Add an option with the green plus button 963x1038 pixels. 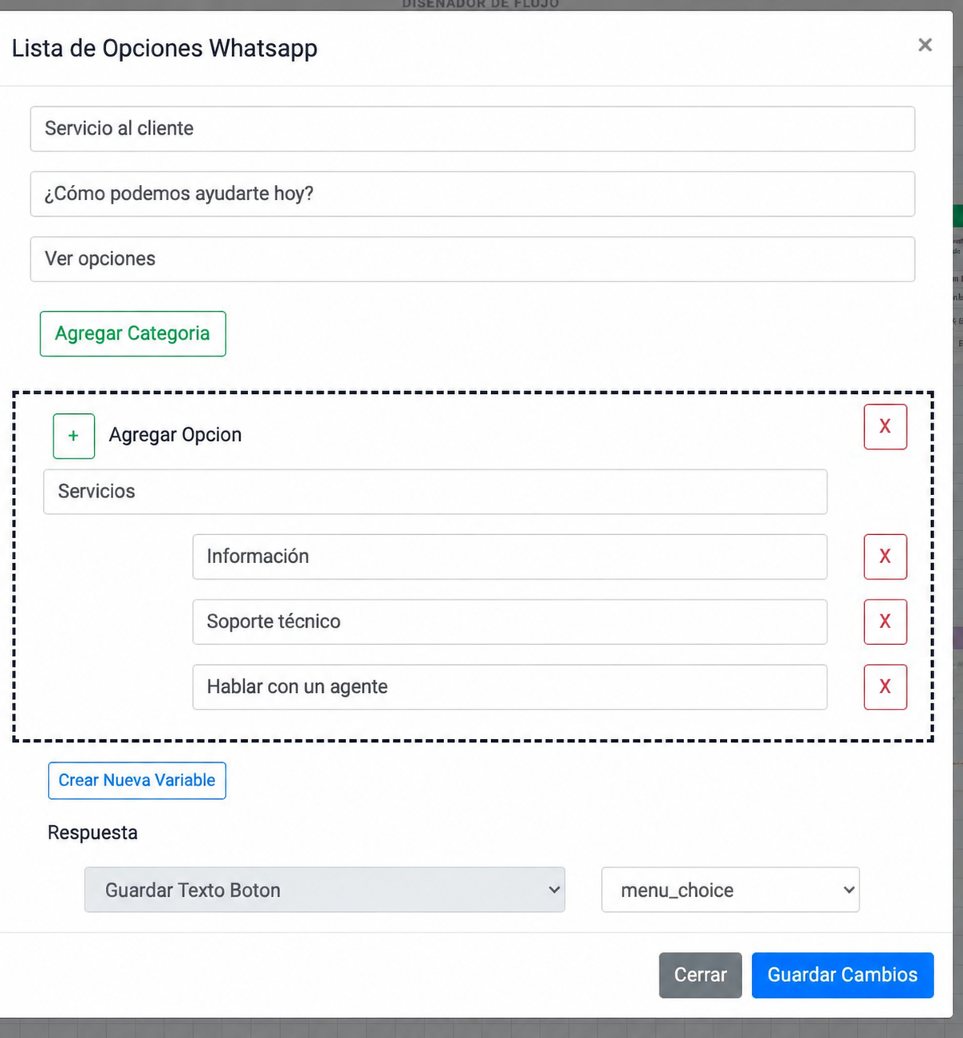(x=74, y=436)
